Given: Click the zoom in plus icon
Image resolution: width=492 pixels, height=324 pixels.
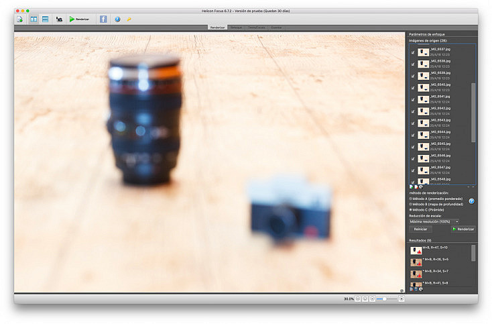Looking at the screenshot, I should [x=402, y=299].
